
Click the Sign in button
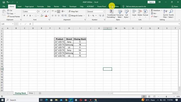point(151,2)
